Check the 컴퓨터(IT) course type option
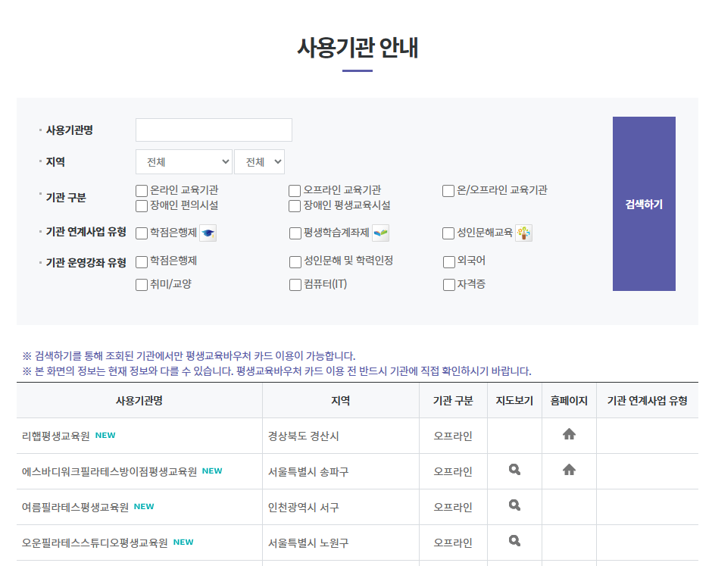The image size is (712, 566). pos(294,285)
